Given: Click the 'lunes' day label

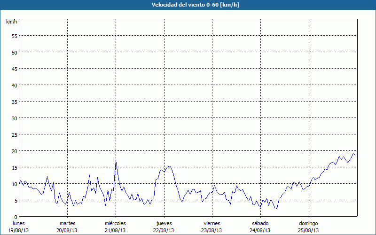Looking at the screenshot, I should click(x=19, y=223).
